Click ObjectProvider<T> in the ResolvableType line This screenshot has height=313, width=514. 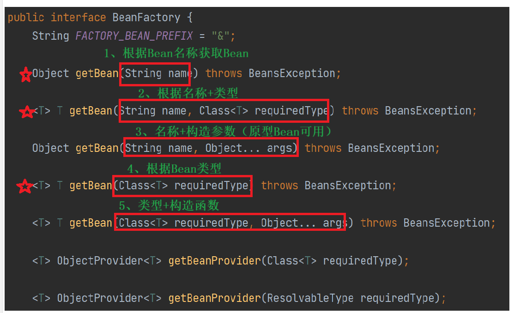point(109,298)
